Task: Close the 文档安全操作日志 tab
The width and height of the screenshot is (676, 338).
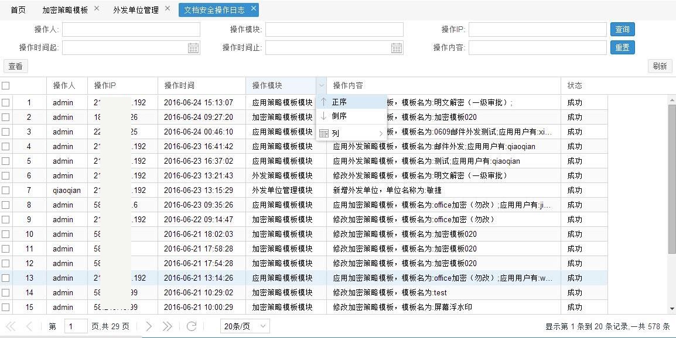Action: (x=253, y=9)
